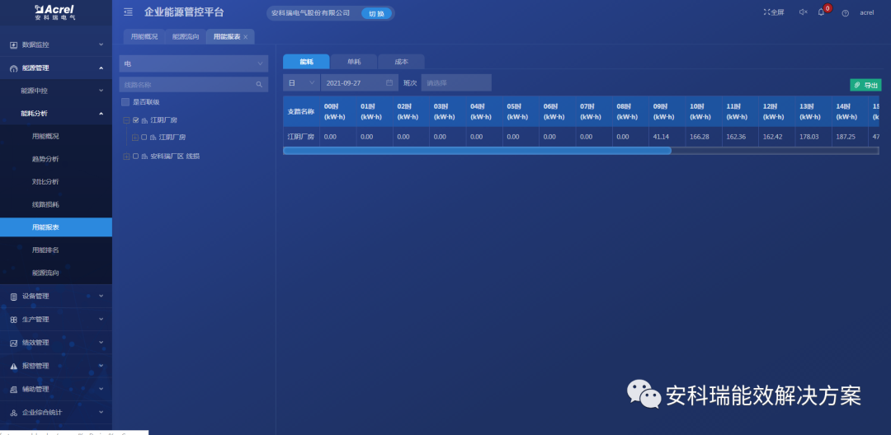
Task: Click the 切换 company switch button
Action: point(377,13)
